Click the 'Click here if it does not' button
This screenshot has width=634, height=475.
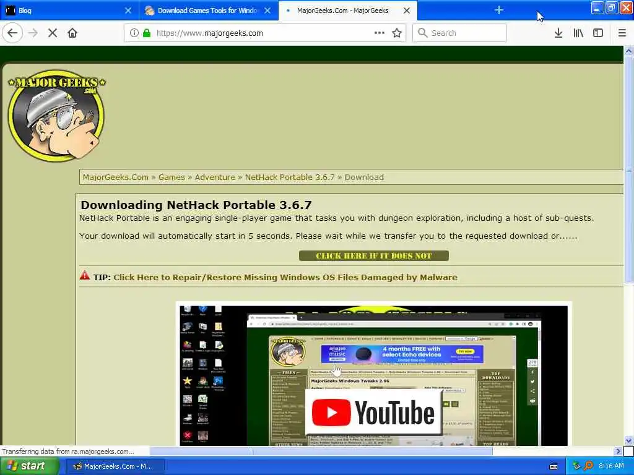click(373, 255)
